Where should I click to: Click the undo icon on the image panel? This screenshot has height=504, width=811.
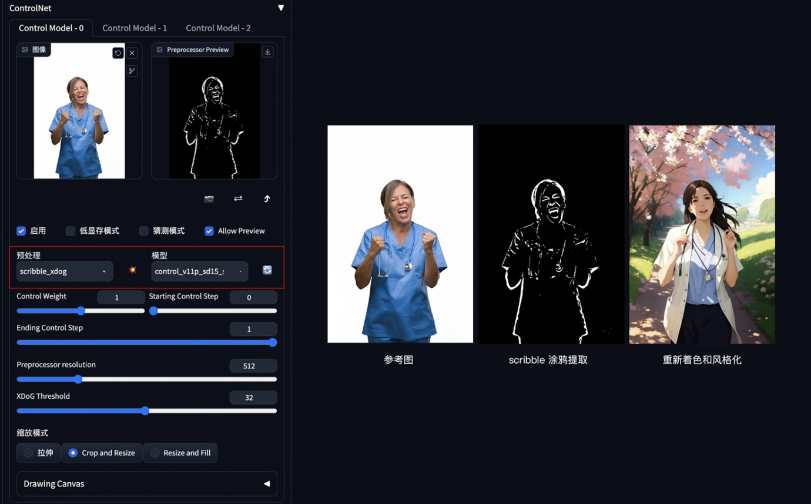coord(118,53)
